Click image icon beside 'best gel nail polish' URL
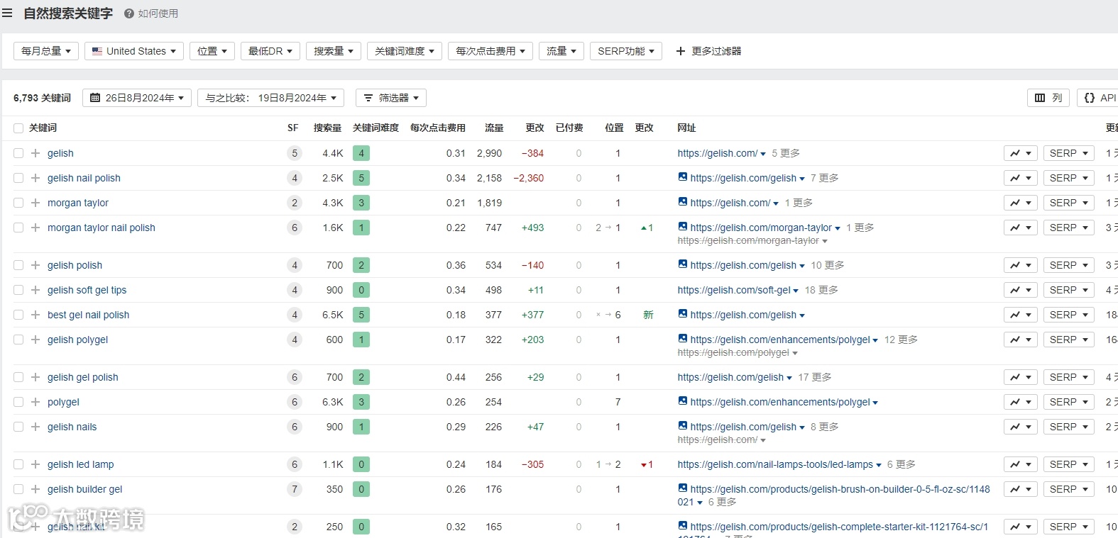 coord(682,314)
